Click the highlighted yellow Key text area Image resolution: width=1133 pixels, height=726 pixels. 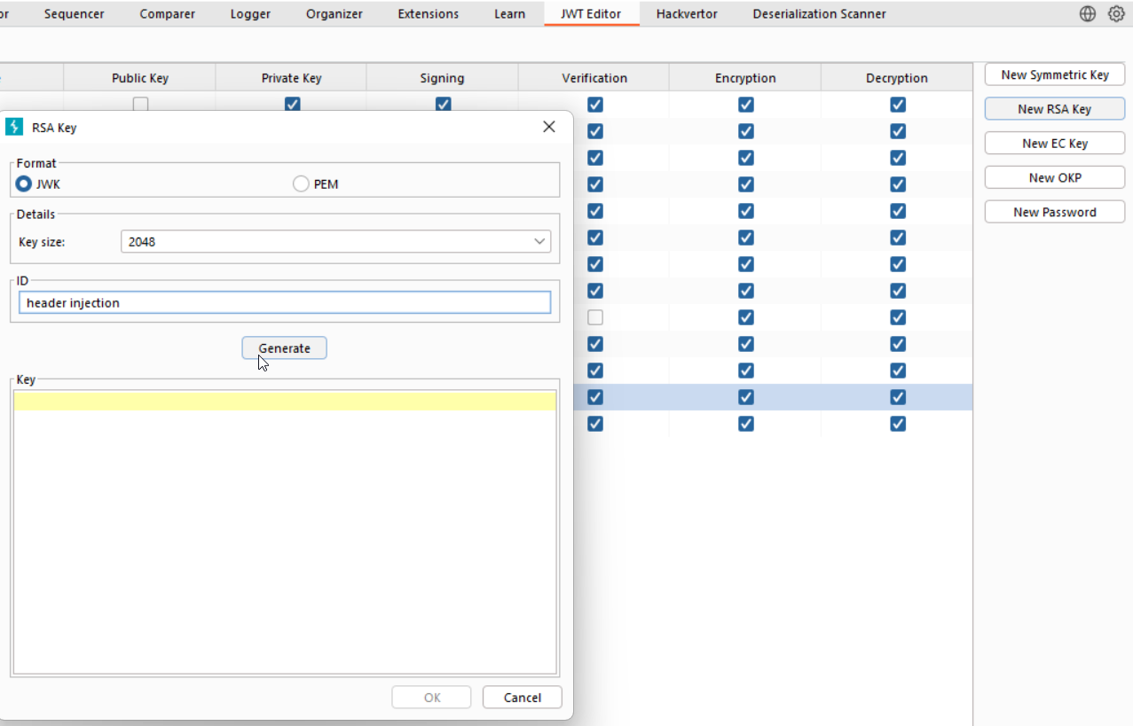pyautogui.click(x=284, y=401)
